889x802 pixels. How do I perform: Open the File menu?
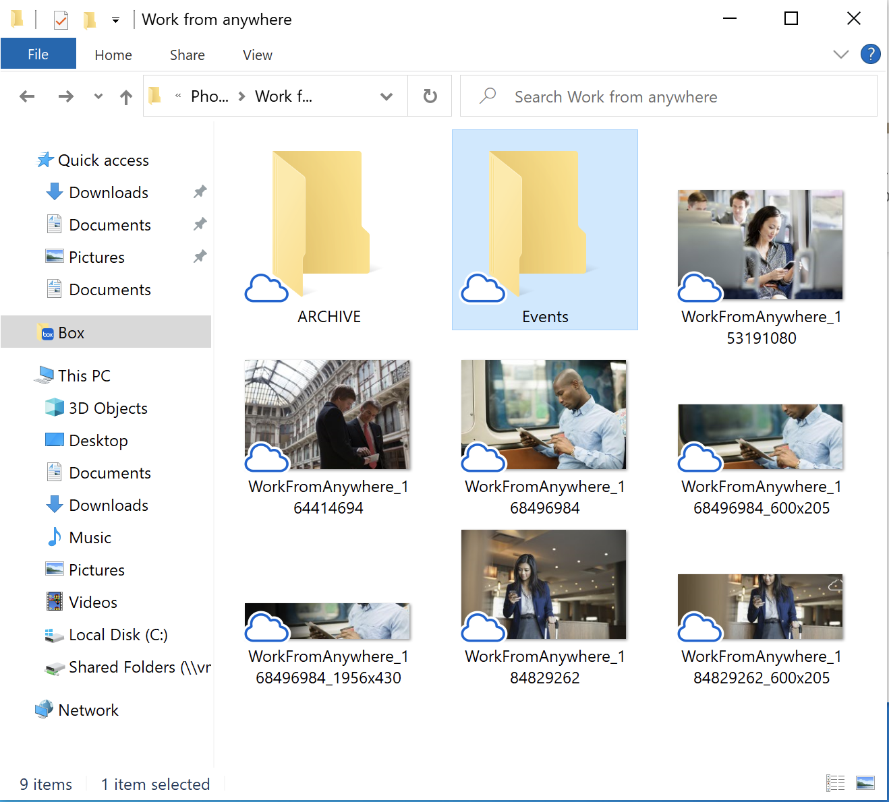coord(38,54)
